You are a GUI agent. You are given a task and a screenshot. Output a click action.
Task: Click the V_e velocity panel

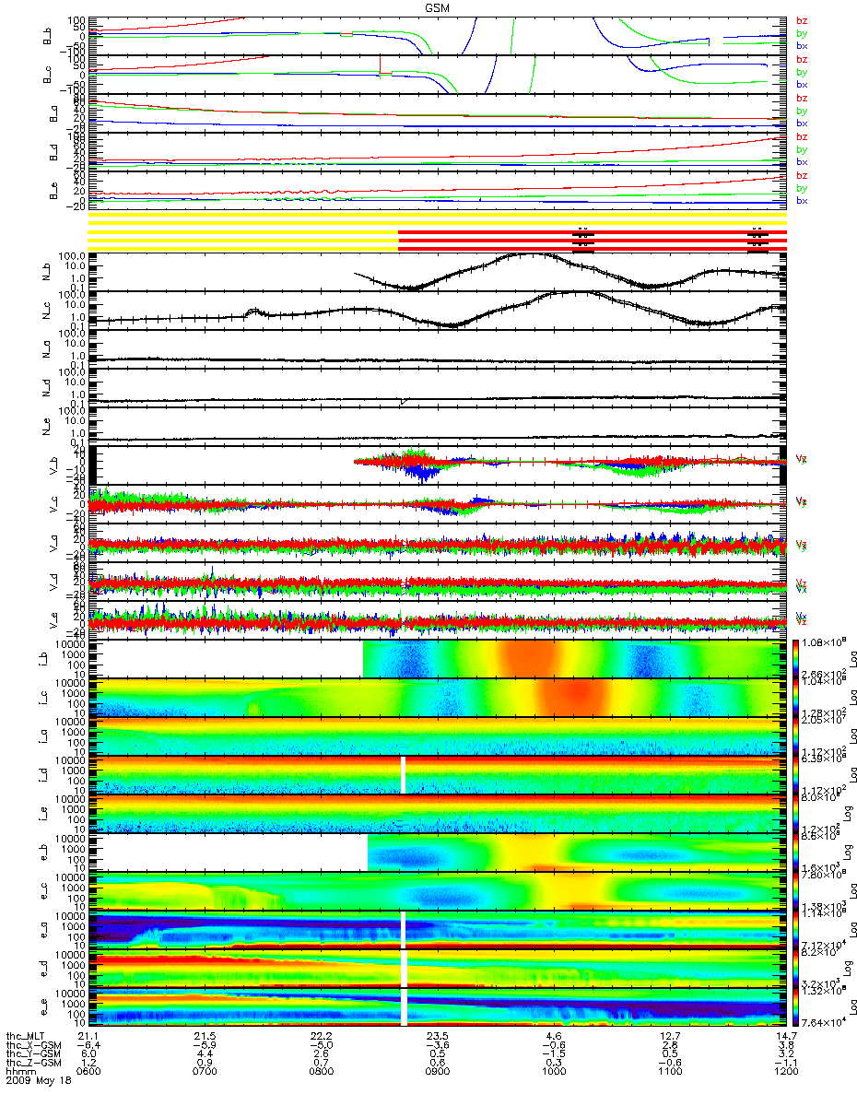click(x=437, y=619)
